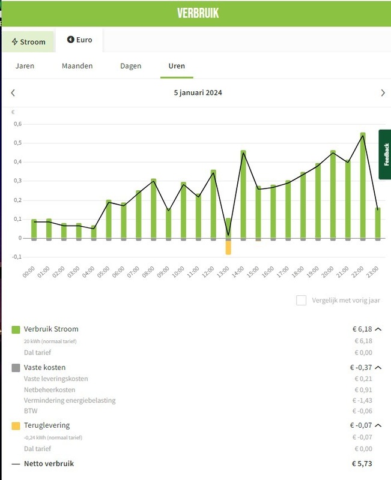Click the grey Vaste kosten legend square

(16, 367)
